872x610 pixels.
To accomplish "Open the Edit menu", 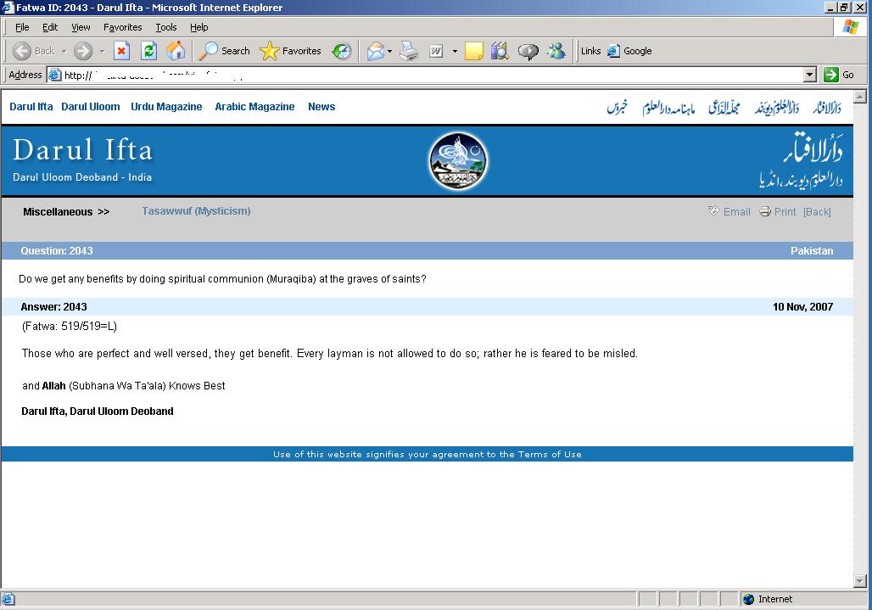I will [50, 27].
